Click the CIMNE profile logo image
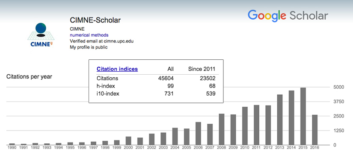This screenshot has width=353, height=157. (41, 35)
